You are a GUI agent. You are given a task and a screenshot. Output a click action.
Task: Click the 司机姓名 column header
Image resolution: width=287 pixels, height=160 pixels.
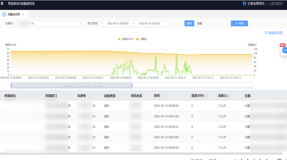coord(136,96)
